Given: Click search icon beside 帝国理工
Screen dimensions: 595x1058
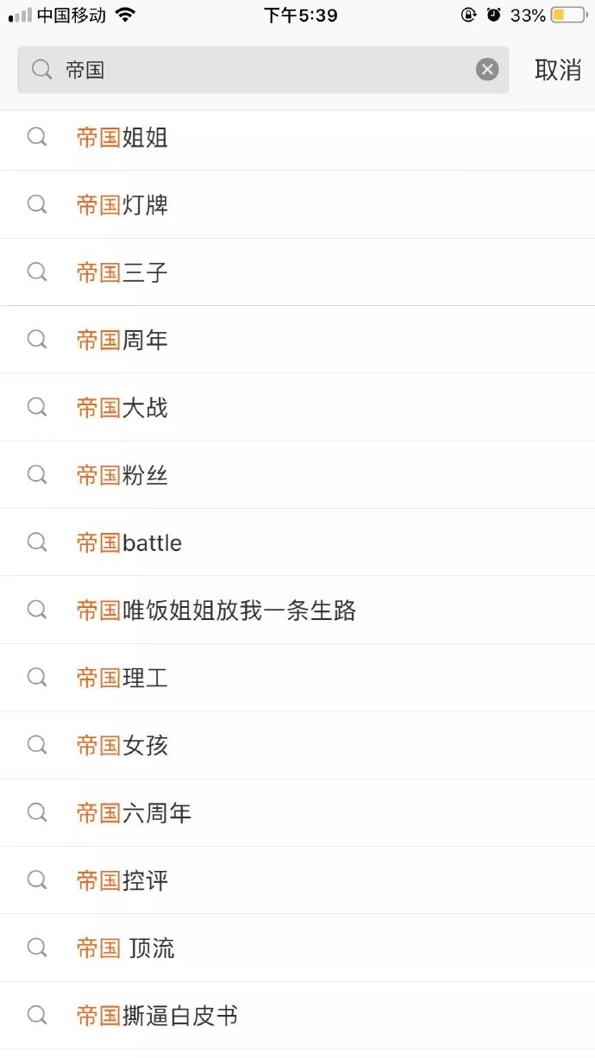Looking at the screenshot, I should pos(37,678).
